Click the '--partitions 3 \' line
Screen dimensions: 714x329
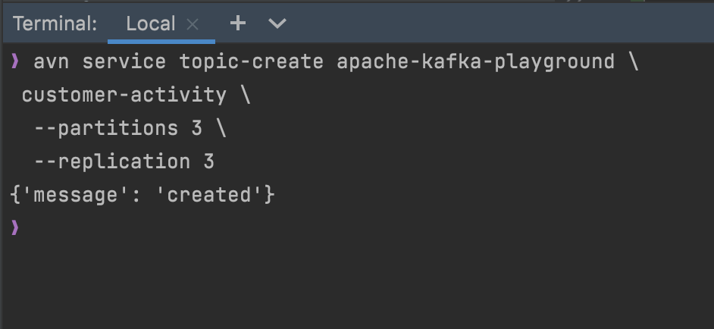tap(130, 129)
